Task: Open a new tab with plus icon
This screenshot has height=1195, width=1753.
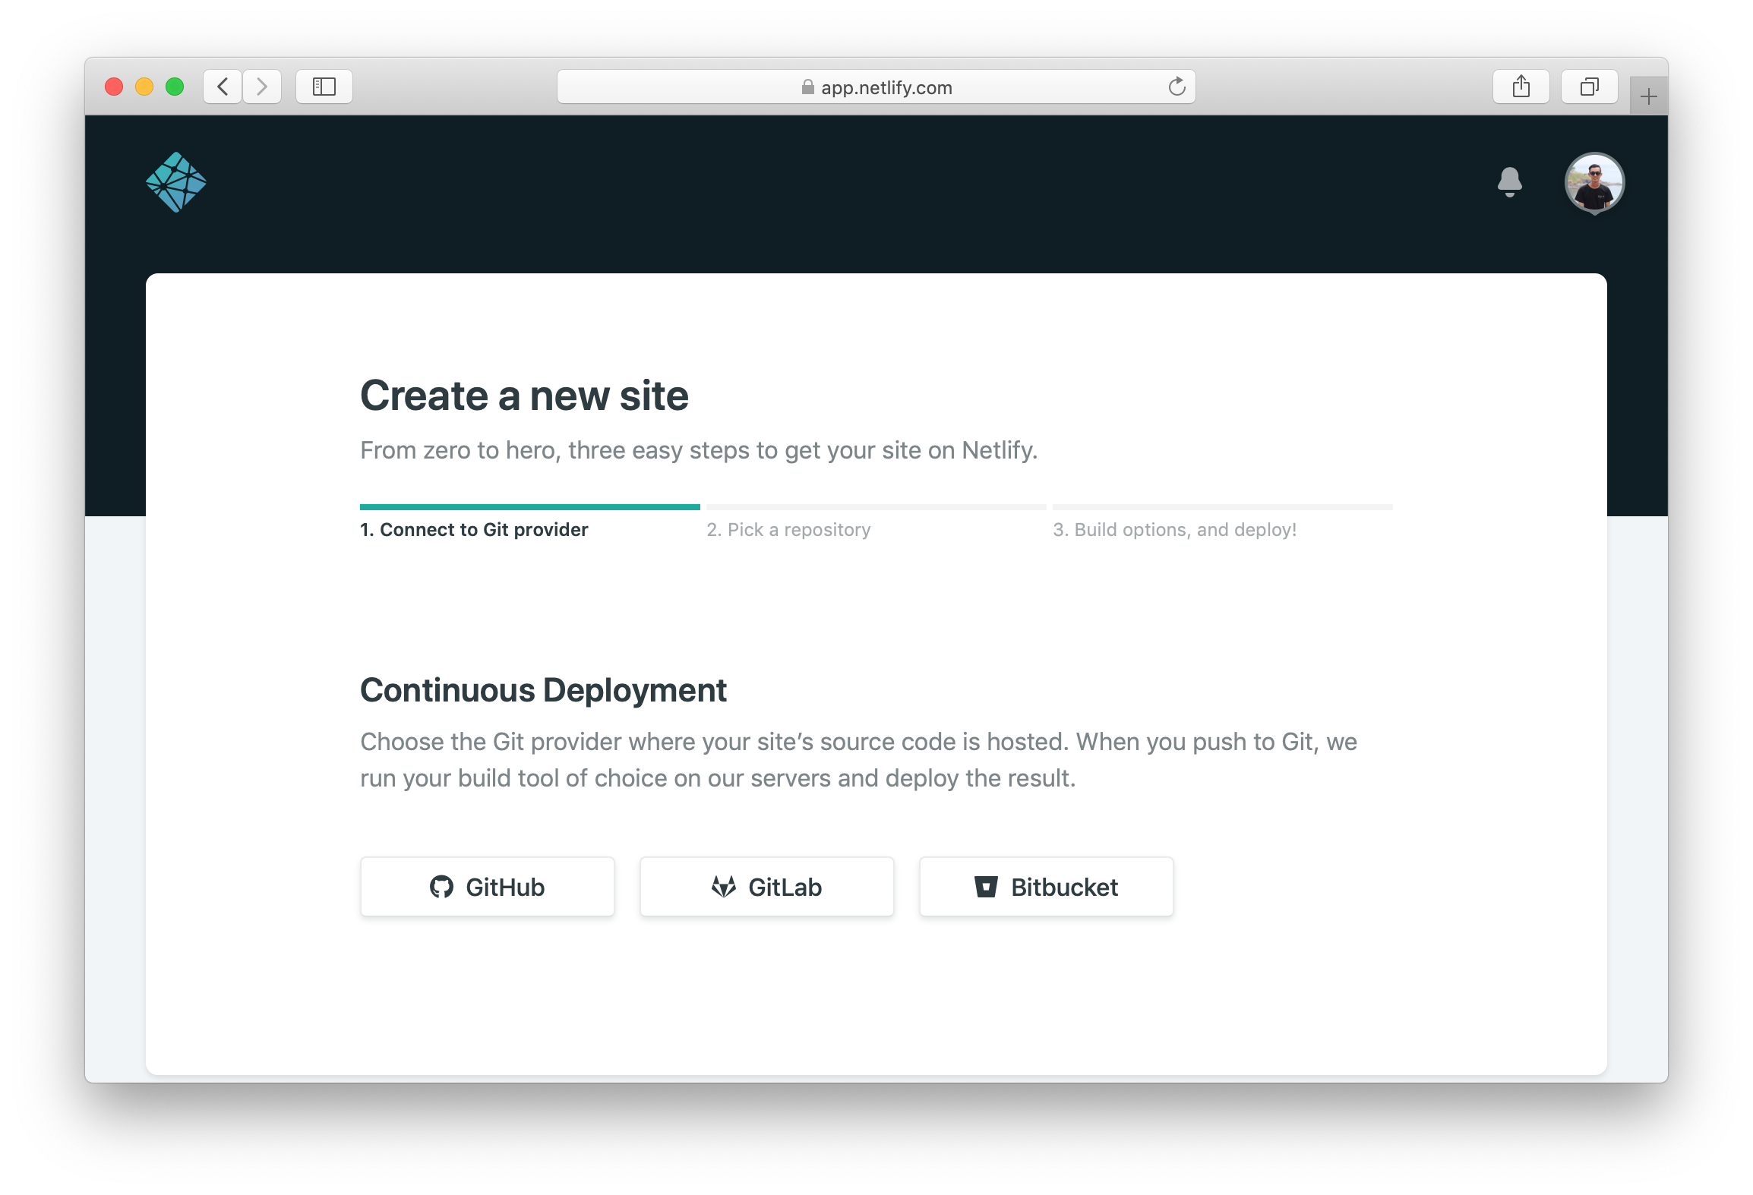Action: pos(1648,96)
